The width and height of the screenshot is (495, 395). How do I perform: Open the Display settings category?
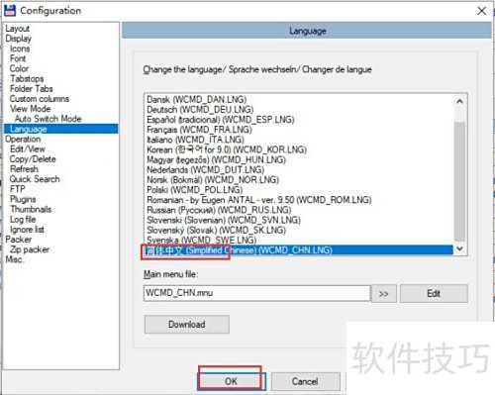[x=19, y=39]
